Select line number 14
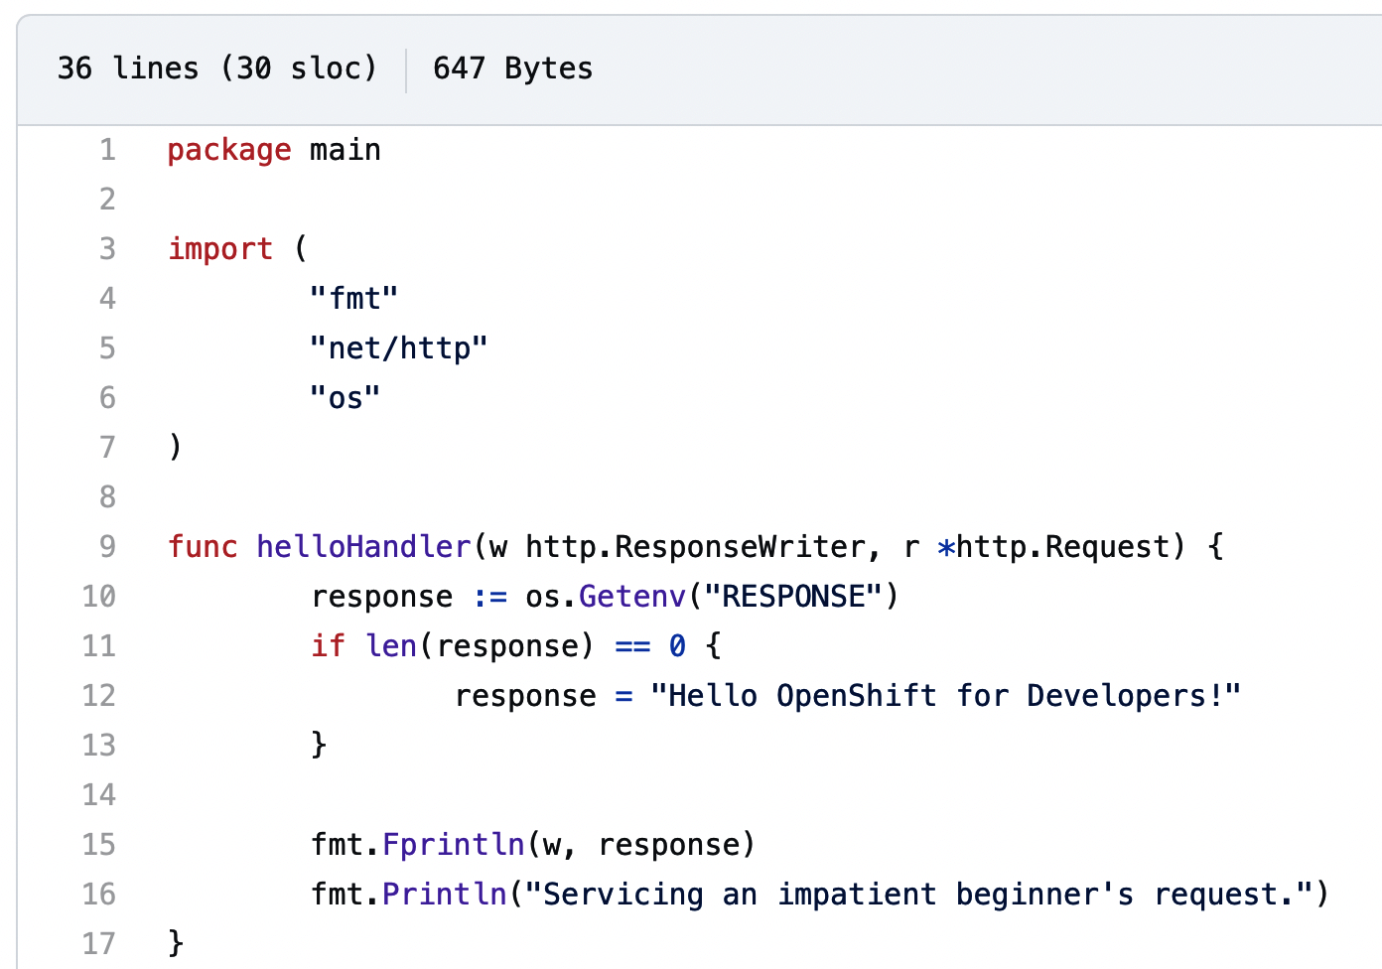Screen dimensions: 1382x969 click(x=98, y=795)
